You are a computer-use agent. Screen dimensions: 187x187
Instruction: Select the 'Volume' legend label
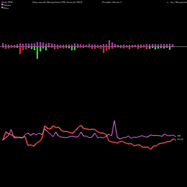(x=7, y=5)
